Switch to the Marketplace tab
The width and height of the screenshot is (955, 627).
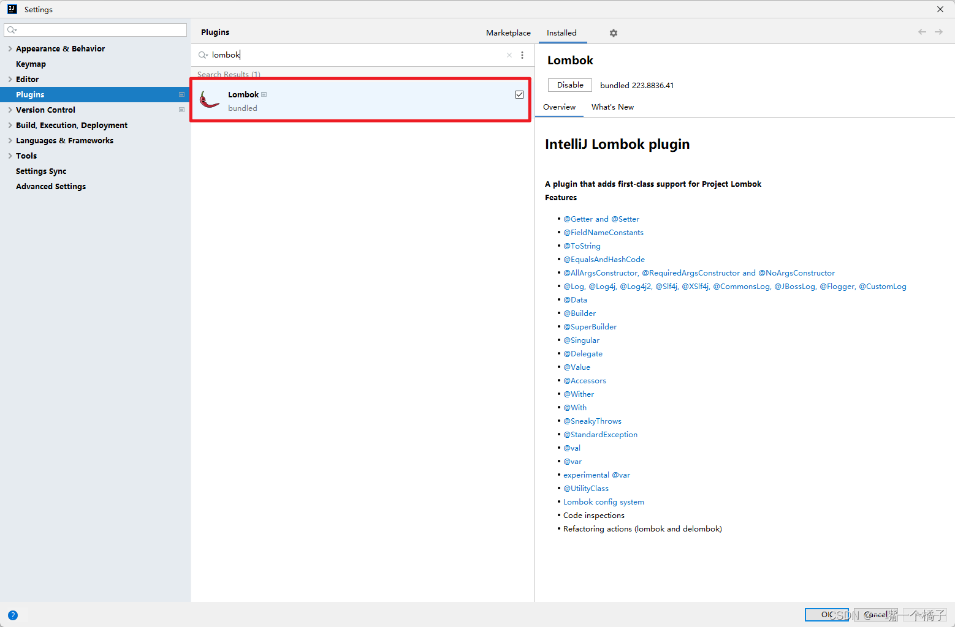pos(508,33)
